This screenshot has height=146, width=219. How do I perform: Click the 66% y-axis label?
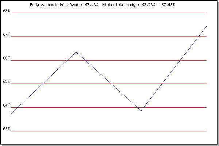click(6, 58)
